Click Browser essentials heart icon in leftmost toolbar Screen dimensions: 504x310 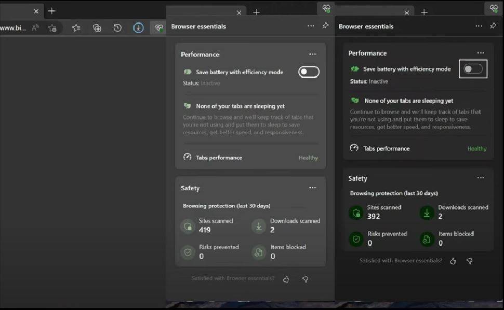click(159, 28)
